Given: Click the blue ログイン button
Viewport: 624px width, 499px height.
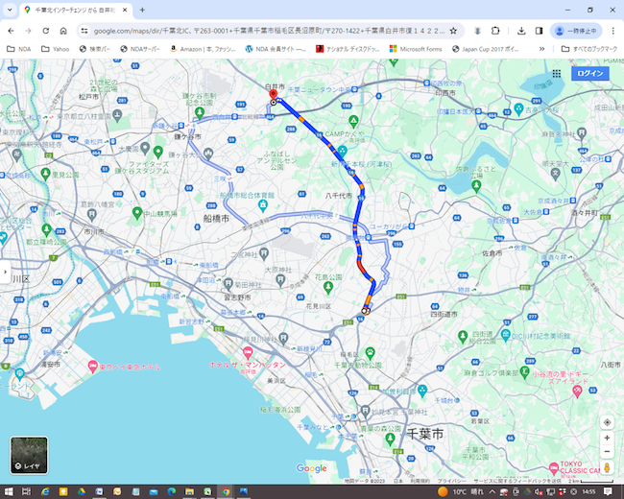Looking at the screenshot, I should (x=589, y=74).
